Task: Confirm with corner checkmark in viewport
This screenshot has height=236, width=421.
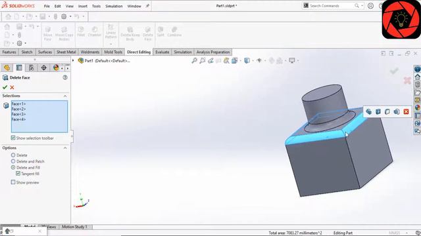Action: (x=394, y=71)
